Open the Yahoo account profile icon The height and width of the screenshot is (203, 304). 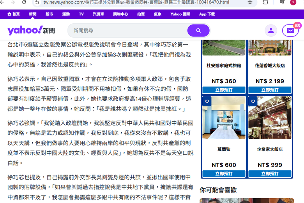pos(271,31)
